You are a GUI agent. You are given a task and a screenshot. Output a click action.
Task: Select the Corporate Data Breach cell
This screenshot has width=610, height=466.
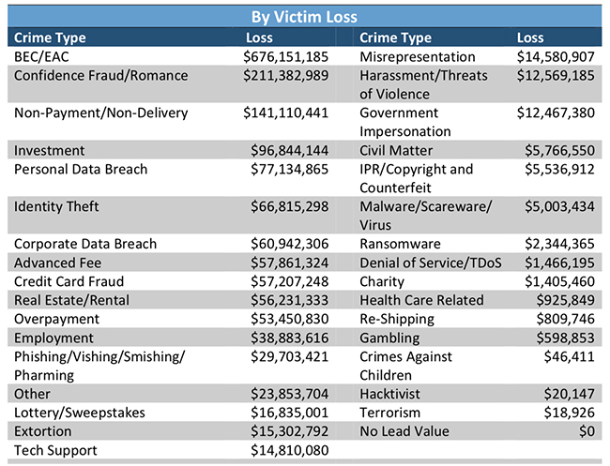tap(85, 244)
